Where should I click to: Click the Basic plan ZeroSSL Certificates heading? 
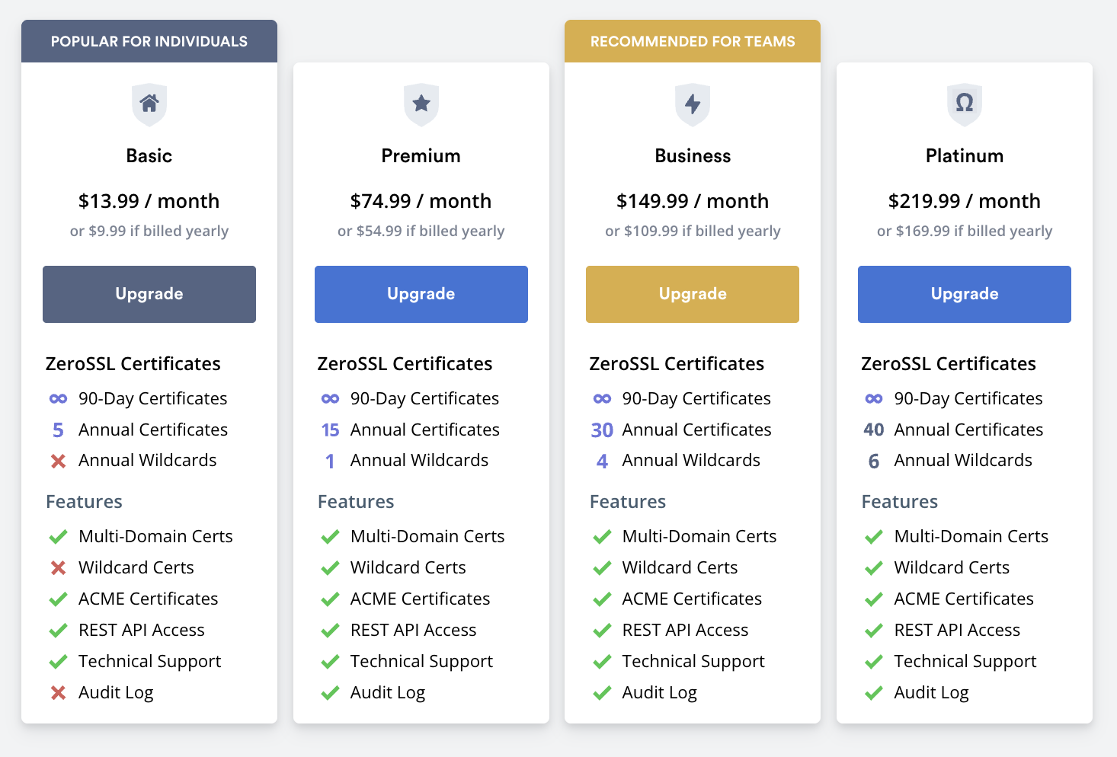[x=133, y=364]
